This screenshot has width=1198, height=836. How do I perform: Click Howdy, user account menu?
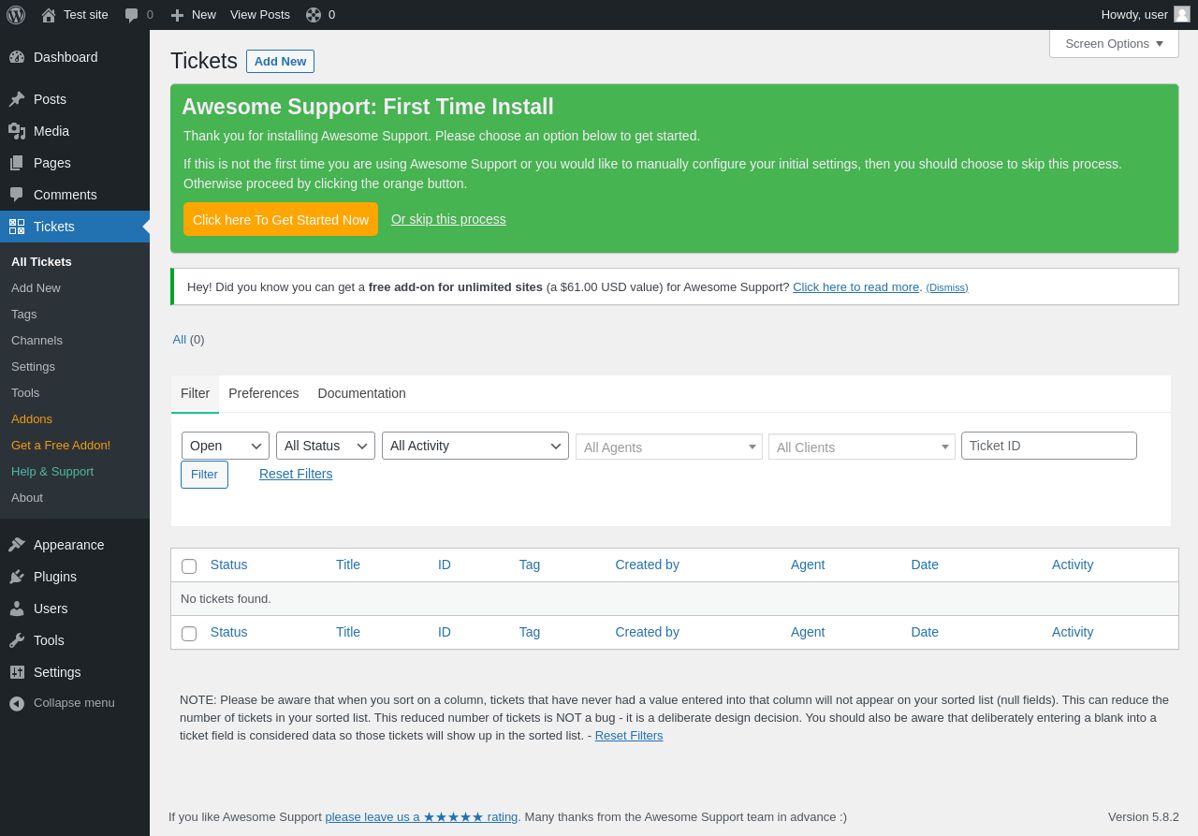1146,15
